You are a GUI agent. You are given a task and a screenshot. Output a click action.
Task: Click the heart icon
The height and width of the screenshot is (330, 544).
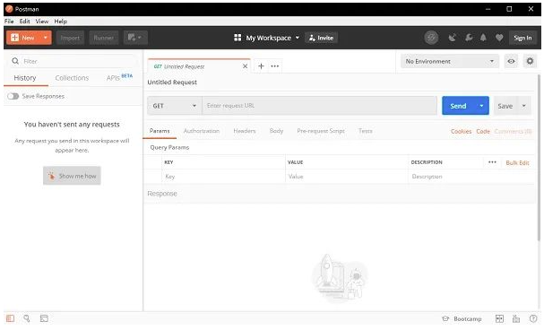pyautogui.click(x=499, y=38)
